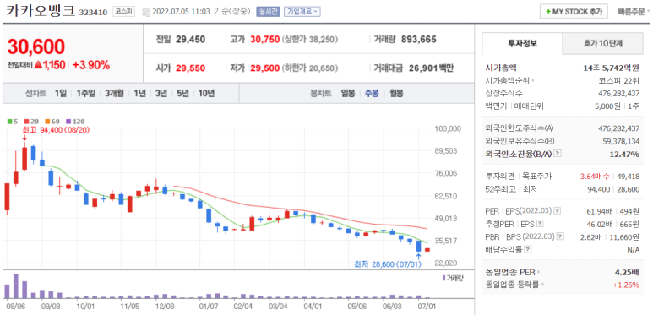Click help icon next to PER EPS(2022.03)
Viewport: 653px width, 315px height.
(558, 210)
